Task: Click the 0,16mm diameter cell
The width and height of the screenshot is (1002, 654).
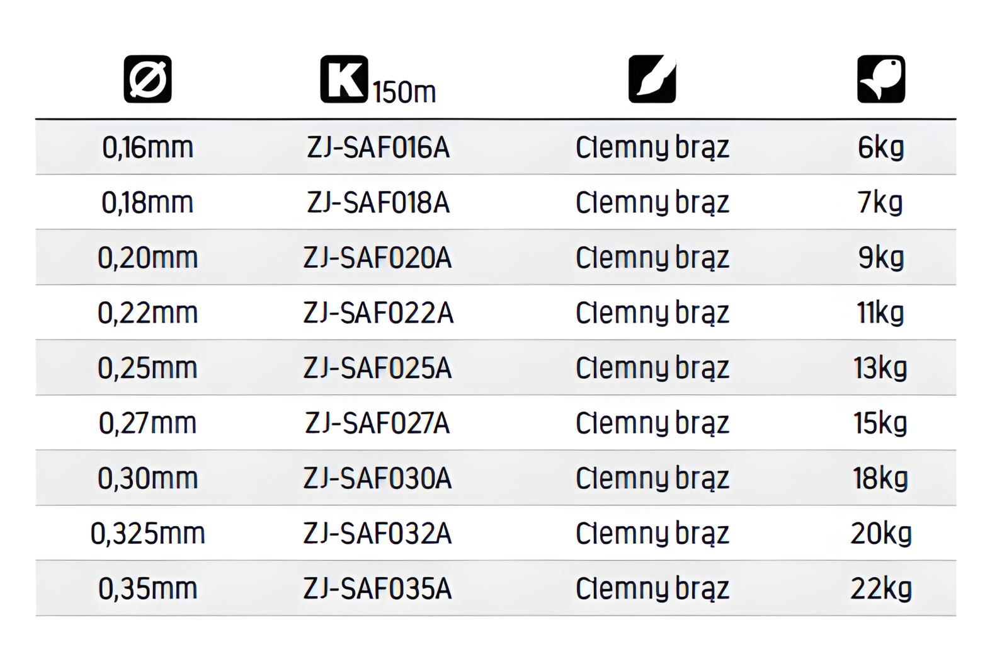Action: pyautogui.click(x=147, y=147)
